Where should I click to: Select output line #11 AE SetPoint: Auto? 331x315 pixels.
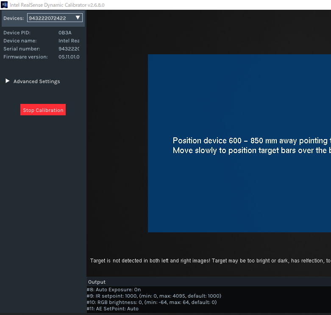coord(112,309)
